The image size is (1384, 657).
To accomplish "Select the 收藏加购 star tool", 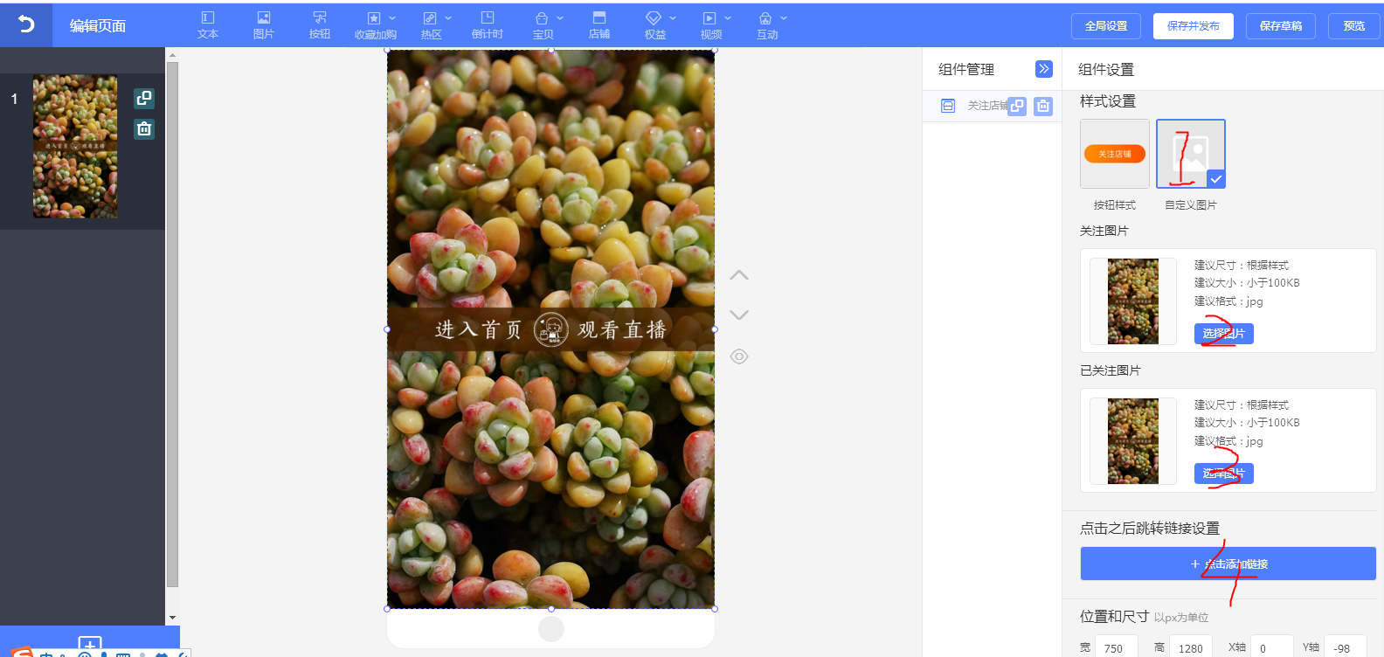I will [374, 25].
